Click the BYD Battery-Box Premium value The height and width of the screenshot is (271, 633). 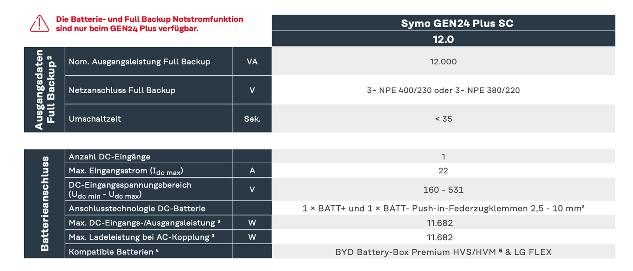pos(443,252)
